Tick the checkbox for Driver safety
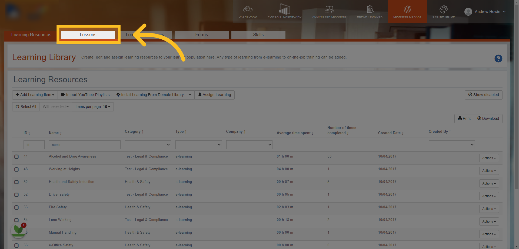Viewport: 519px width, 249px height. point(16,195)
